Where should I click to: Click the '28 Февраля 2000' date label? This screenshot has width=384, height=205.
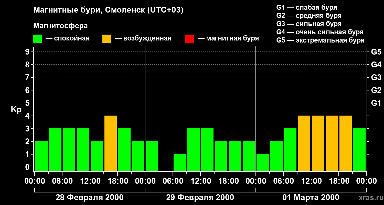pyautogui.click(x=89, y=198)
